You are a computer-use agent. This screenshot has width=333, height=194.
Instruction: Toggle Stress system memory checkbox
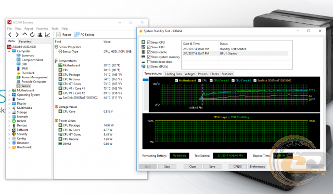149,57
